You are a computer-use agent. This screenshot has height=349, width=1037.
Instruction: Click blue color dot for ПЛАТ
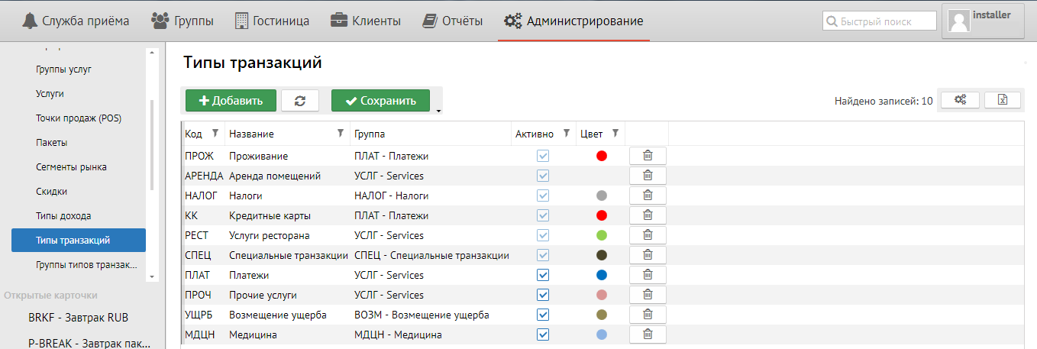[602, 275]
